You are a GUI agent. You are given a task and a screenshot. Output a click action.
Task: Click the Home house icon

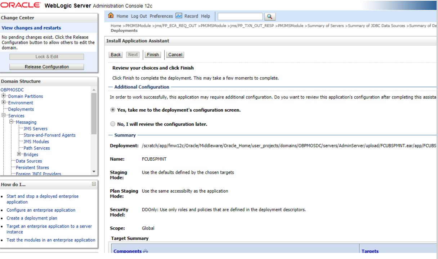click(x=111, y=16)
